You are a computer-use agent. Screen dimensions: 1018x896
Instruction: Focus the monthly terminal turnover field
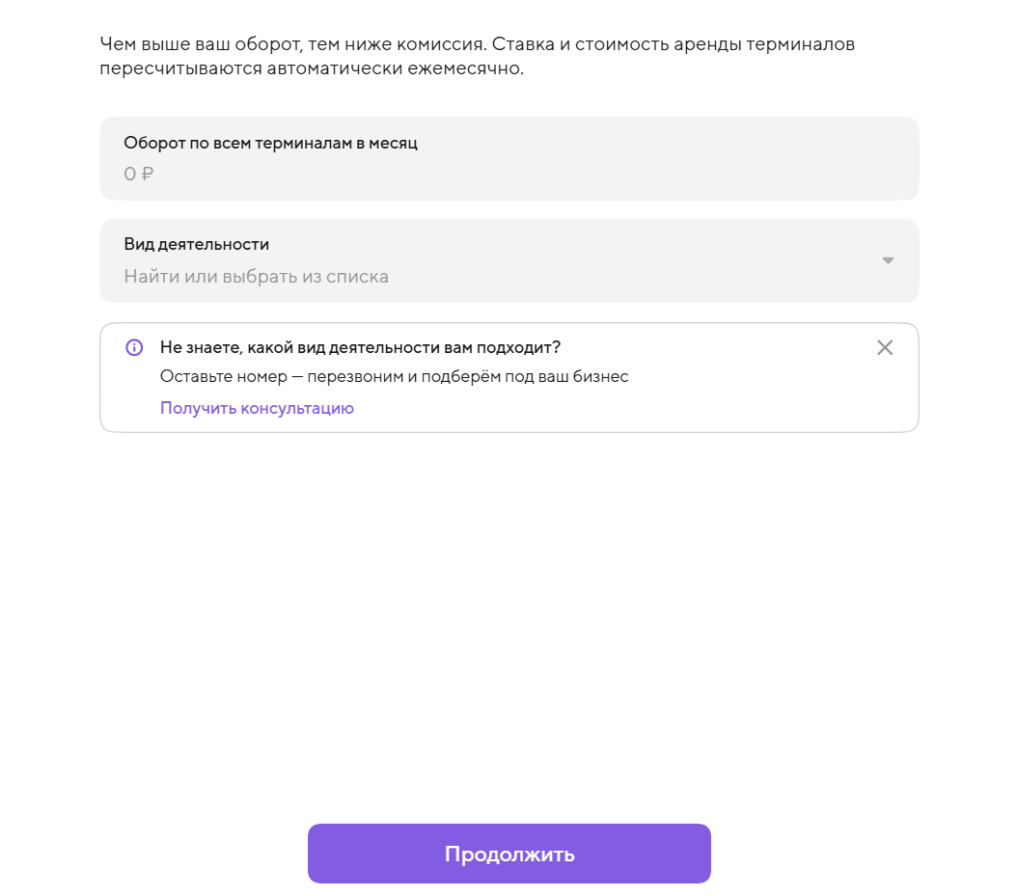pyautogui.click(x=509, y=159)
